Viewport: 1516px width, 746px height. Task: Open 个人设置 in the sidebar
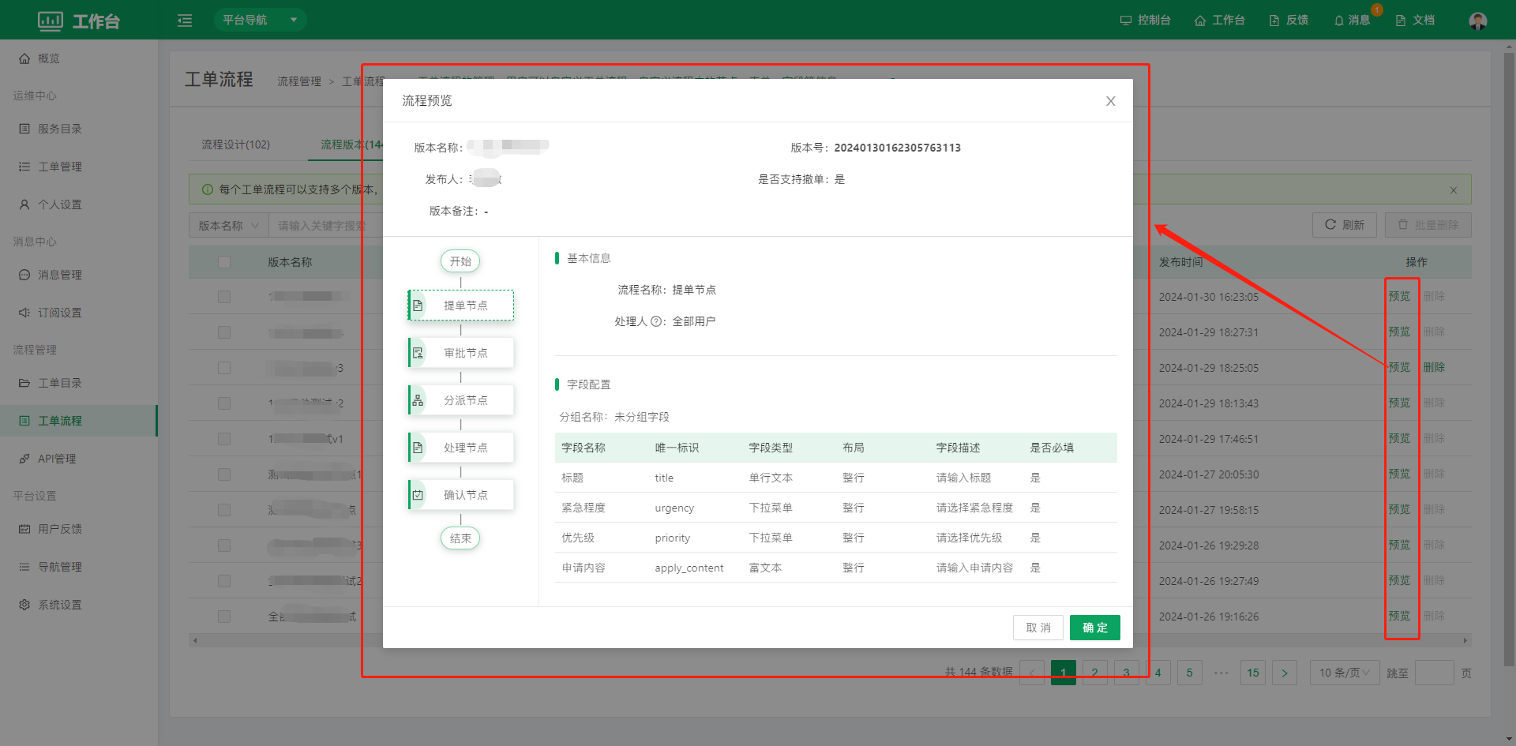78,204
